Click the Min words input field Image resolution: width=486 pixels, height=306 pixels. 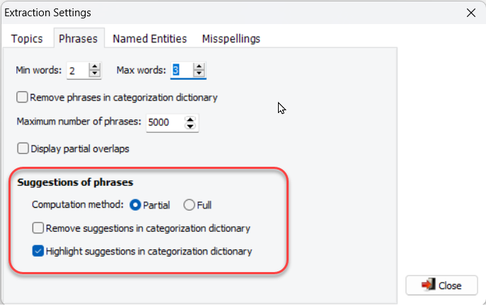point(78,71)
